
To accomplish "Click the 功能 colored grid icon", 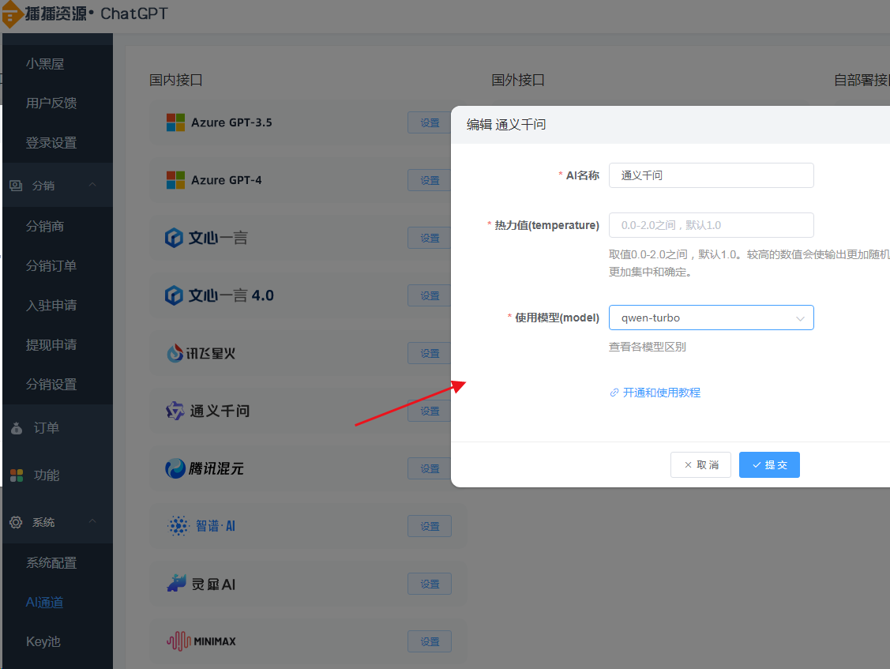I will pos(17,475).
